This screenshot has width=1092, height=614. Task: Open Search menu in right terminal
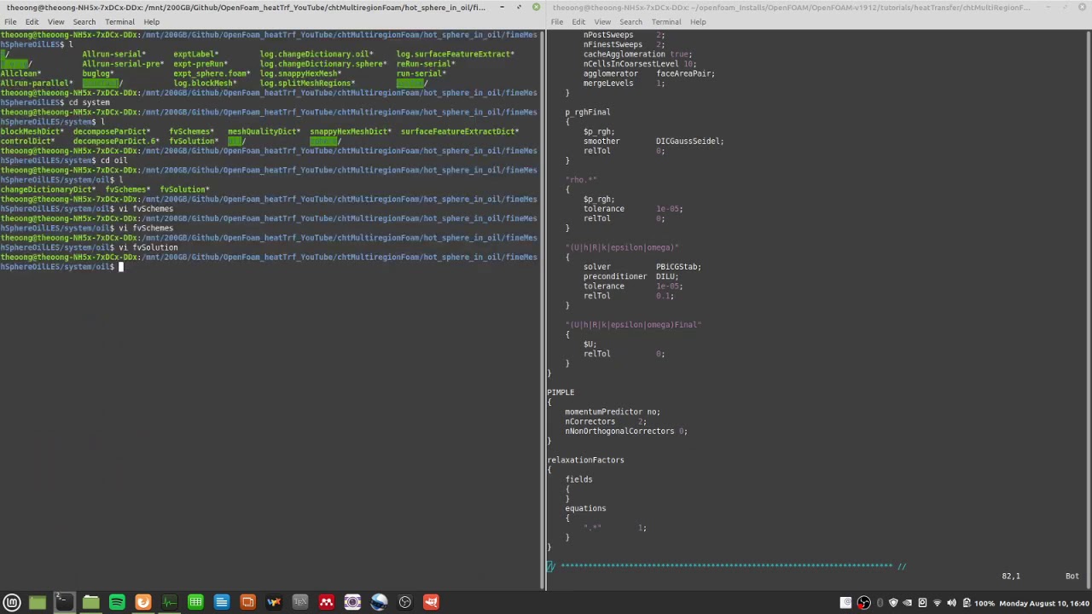click(x=630, y=21)
